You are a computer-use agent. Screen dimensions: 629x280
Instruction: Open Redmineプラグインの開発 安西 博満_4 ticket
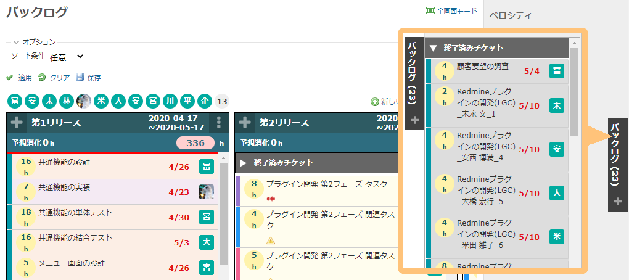click(486, 146)
